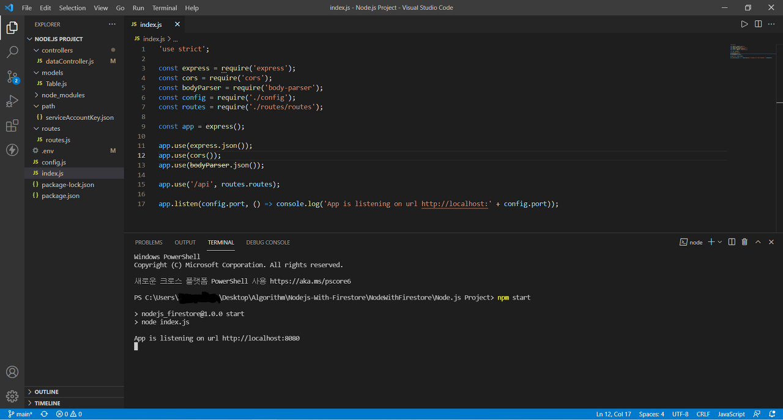Image resolution: width=783 pixels, height=420 pixels.
Task: Switch to Split Editor Right layout icon
Action: click(x=758, y=24)
